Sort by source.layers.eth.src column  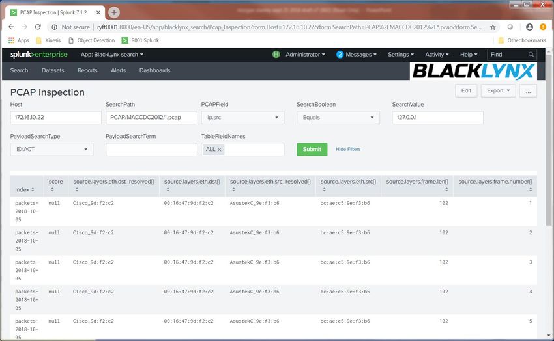[x=349, y=185]
